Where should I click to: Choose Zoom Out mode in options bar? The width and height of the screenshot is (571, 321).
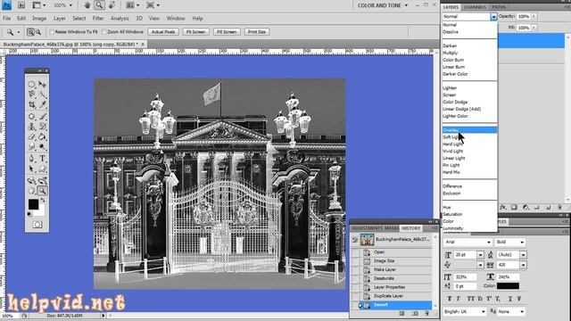[38, 32]
